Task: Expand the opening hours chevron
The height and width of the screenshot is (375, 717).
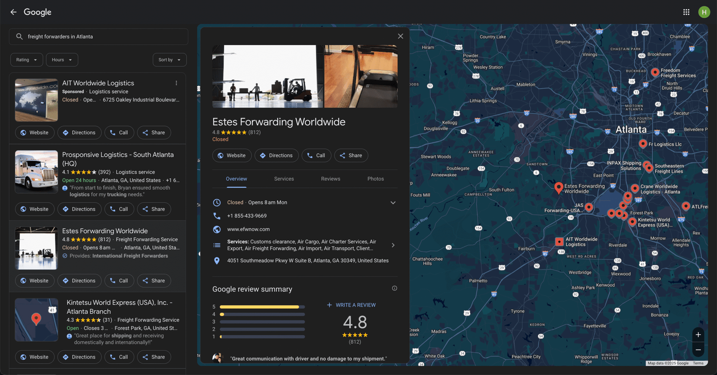Action: pos(393,203)
